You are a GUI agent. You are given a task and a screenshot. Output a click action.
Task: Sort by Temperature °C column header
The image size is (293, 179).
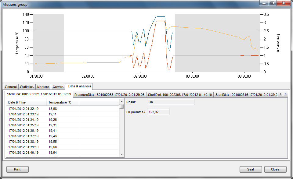point(63,102)
